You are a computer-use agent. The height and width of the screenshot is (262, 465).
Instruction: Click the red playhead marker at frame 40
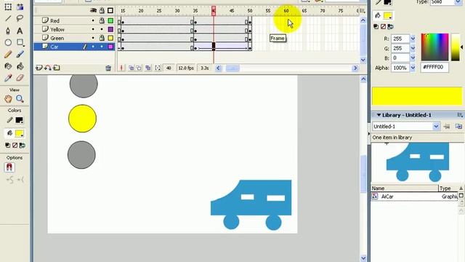[x=214, y=11]
